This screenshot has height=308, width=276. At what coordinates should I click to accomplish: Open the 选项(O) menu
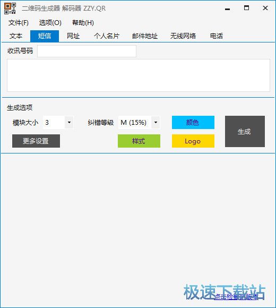(x=50, y=23)
